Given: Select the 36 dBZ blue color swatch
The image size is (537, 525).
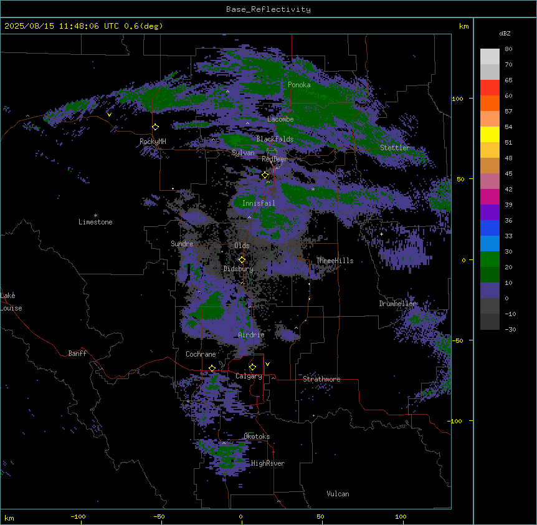Looking at the screenshot, I should coord(490,228).
